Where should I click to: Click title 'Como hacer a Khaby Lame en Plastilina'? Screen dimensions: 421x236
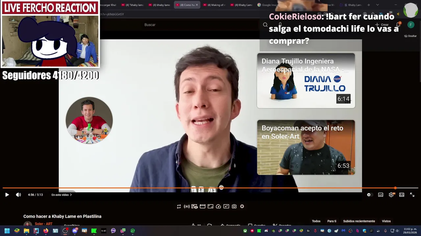pos(62,216)
